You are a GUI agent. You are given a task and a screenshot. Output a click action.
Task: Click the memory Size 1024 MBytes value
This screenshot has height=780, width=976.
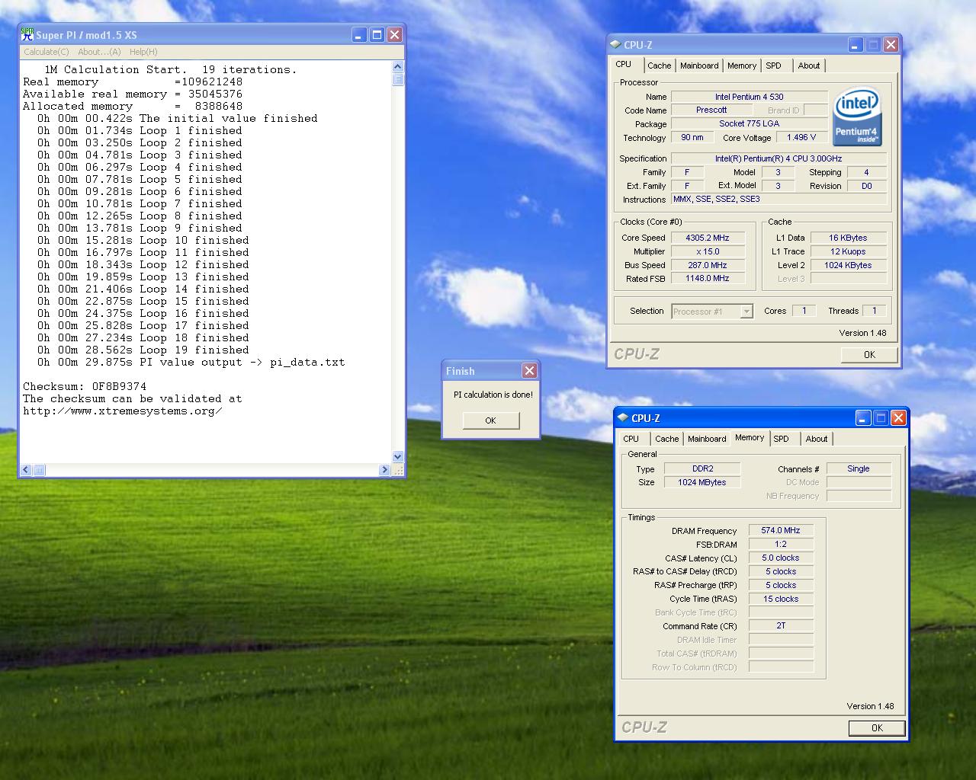coord(702,482)
